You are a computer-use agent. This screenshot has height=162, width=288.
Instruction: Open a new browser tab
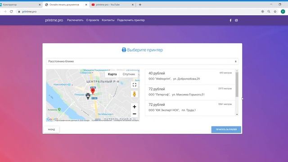(140, 5)
